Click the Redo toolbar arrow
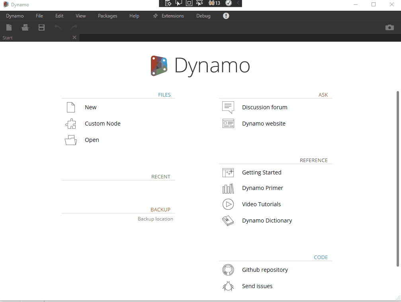Screen dimensions: 401x302 [x=74, y=27]
